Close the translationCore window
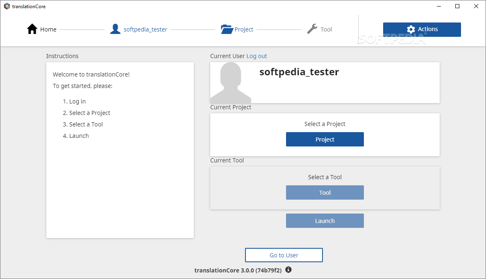Image resolution: width=486 pixels, height=279 pixels. point(476,6)
